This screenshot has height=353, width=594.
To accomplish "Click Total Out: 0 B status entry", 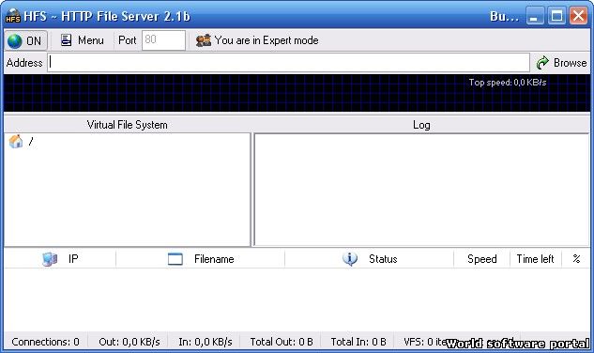I will coord(282,342).
